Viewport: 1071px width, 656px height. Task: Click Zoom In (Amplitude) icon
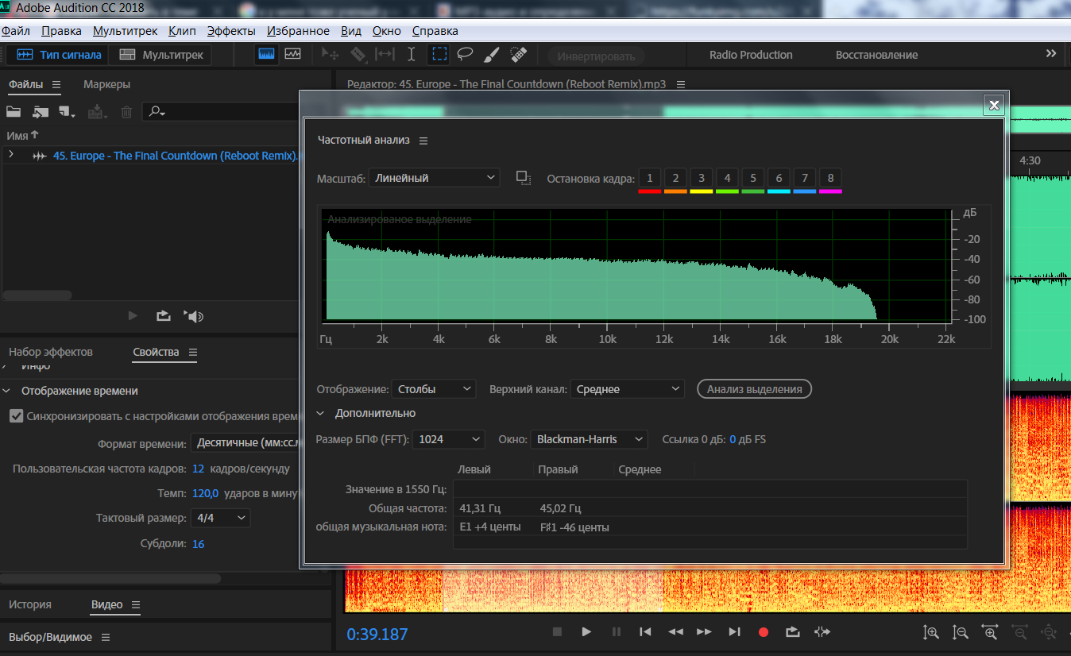930,633
